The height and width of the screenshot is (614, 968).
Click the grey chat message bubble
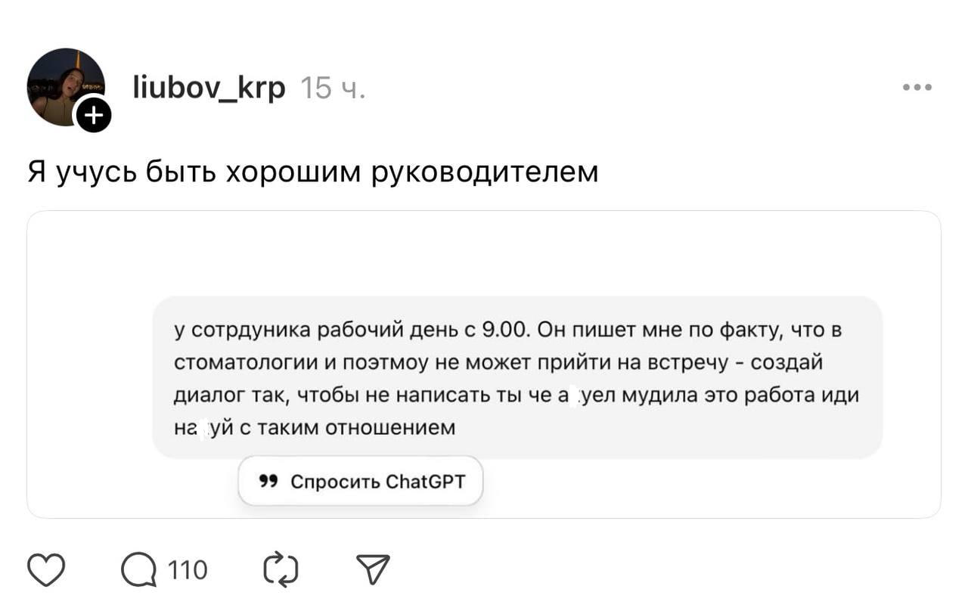coord(517,377)
